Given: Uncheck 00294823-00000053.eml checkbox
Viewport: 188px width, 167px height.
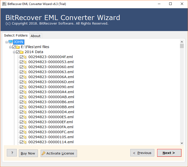Looking at the screenshot, I should (x=22, y=62).
